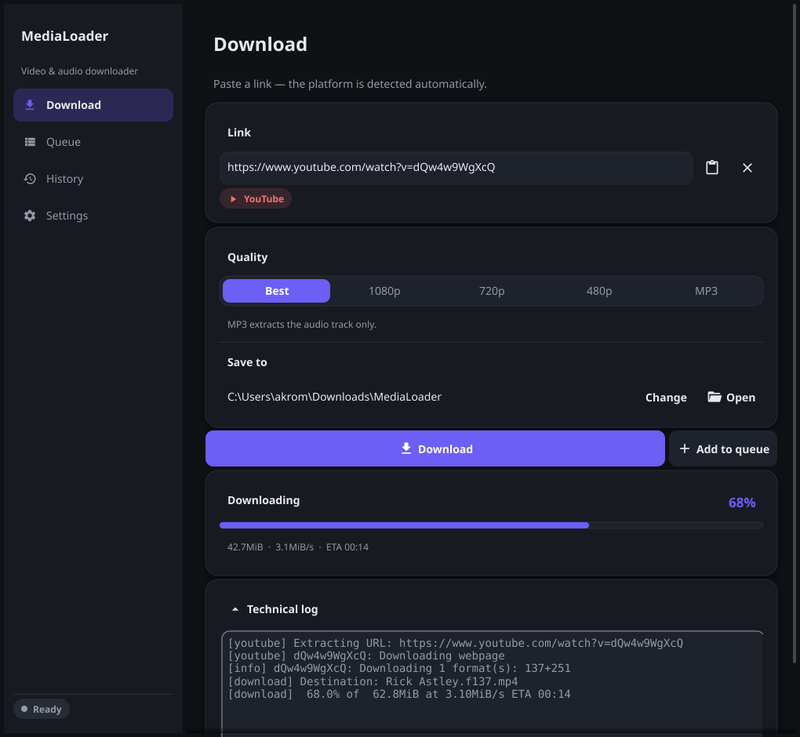Viewport: 800px width, 737px height.
Task: Clear the link field with the X icon
Action: click(747, 168)
